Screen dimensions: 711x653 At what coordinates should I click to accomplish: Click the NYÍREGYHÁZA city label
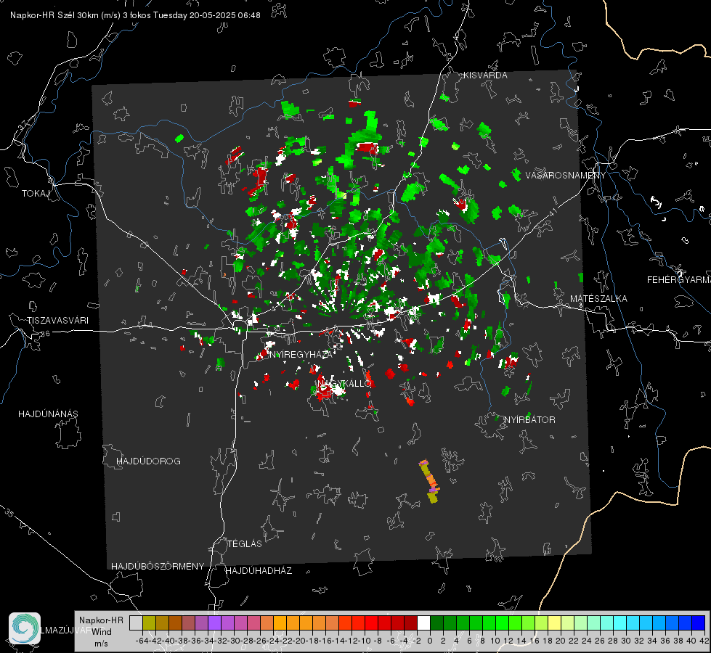click(x=301, y=354)
